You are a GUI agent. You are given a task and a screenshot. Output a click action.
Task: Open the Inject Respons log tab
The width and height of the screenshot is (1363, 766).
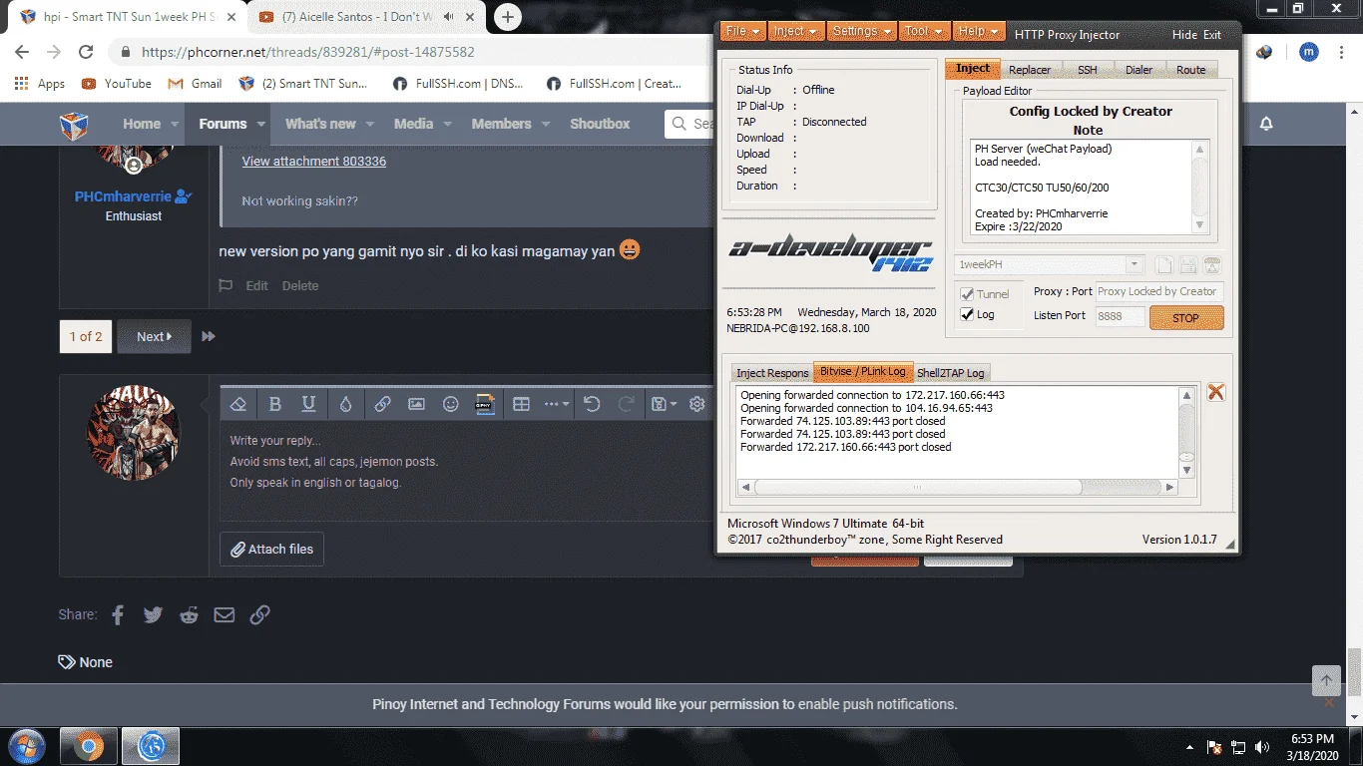772,373
